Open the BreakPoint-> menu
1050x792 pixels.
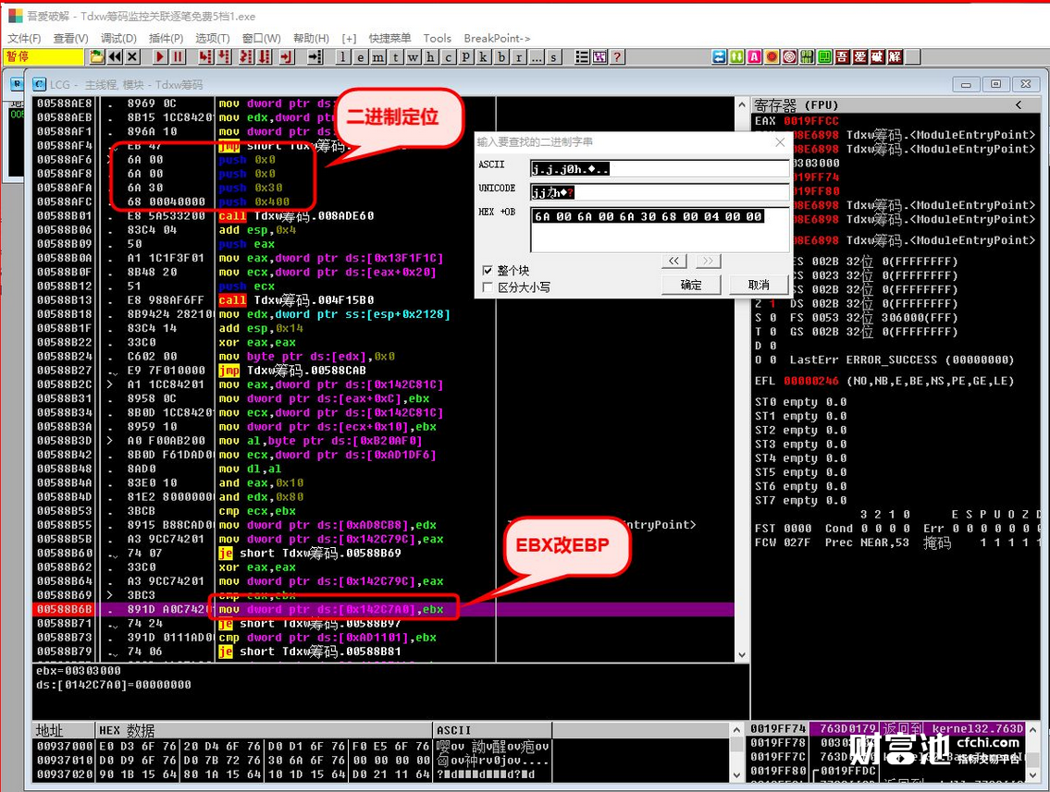coord(497,38)
